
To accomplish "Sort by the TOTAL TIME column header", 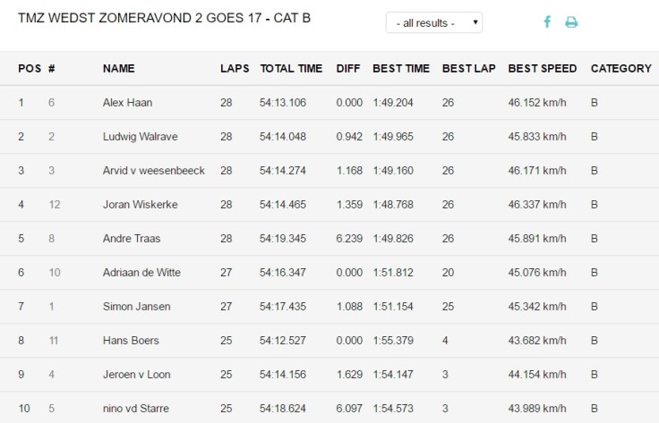I will (291, 68).
